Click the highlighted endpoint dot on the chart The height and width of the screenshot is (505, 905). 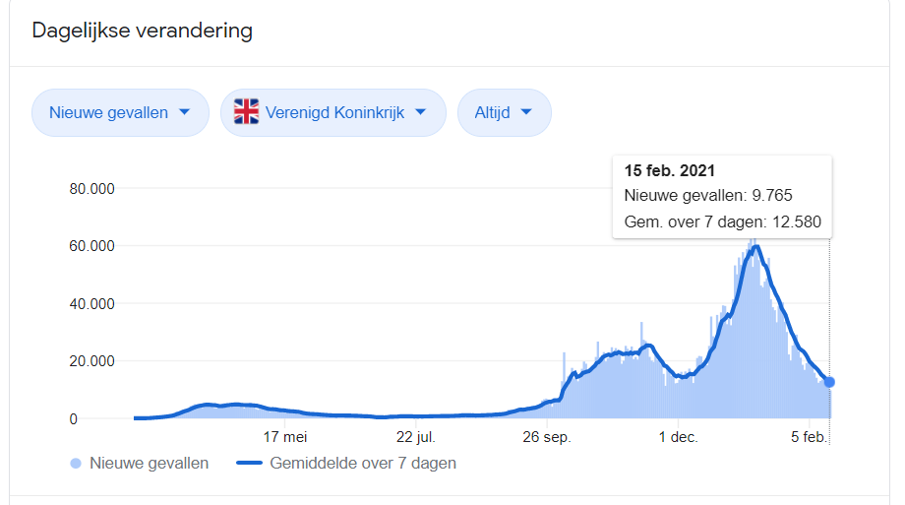[829, 382]
